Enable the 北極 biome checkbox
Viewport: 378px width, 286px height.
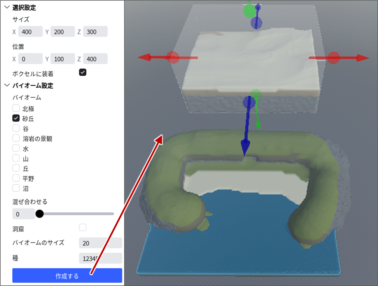tap(16, 108)
